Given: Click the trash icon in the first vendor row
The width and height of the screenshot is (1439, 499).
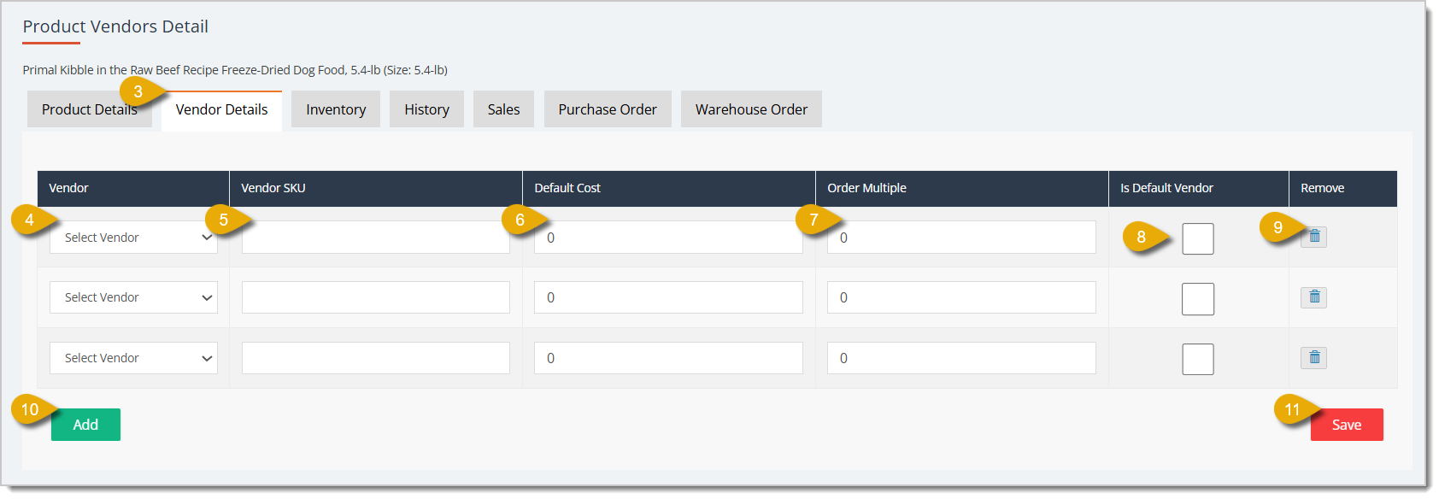Looking at the screenshot, I should 1314,237.
